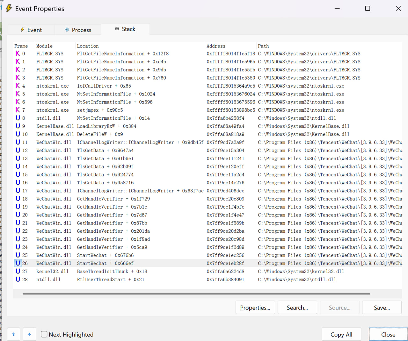Click the Location column header
Image resolution: width=408 pixels, height=341 pixels.
[x=88, y=46]
